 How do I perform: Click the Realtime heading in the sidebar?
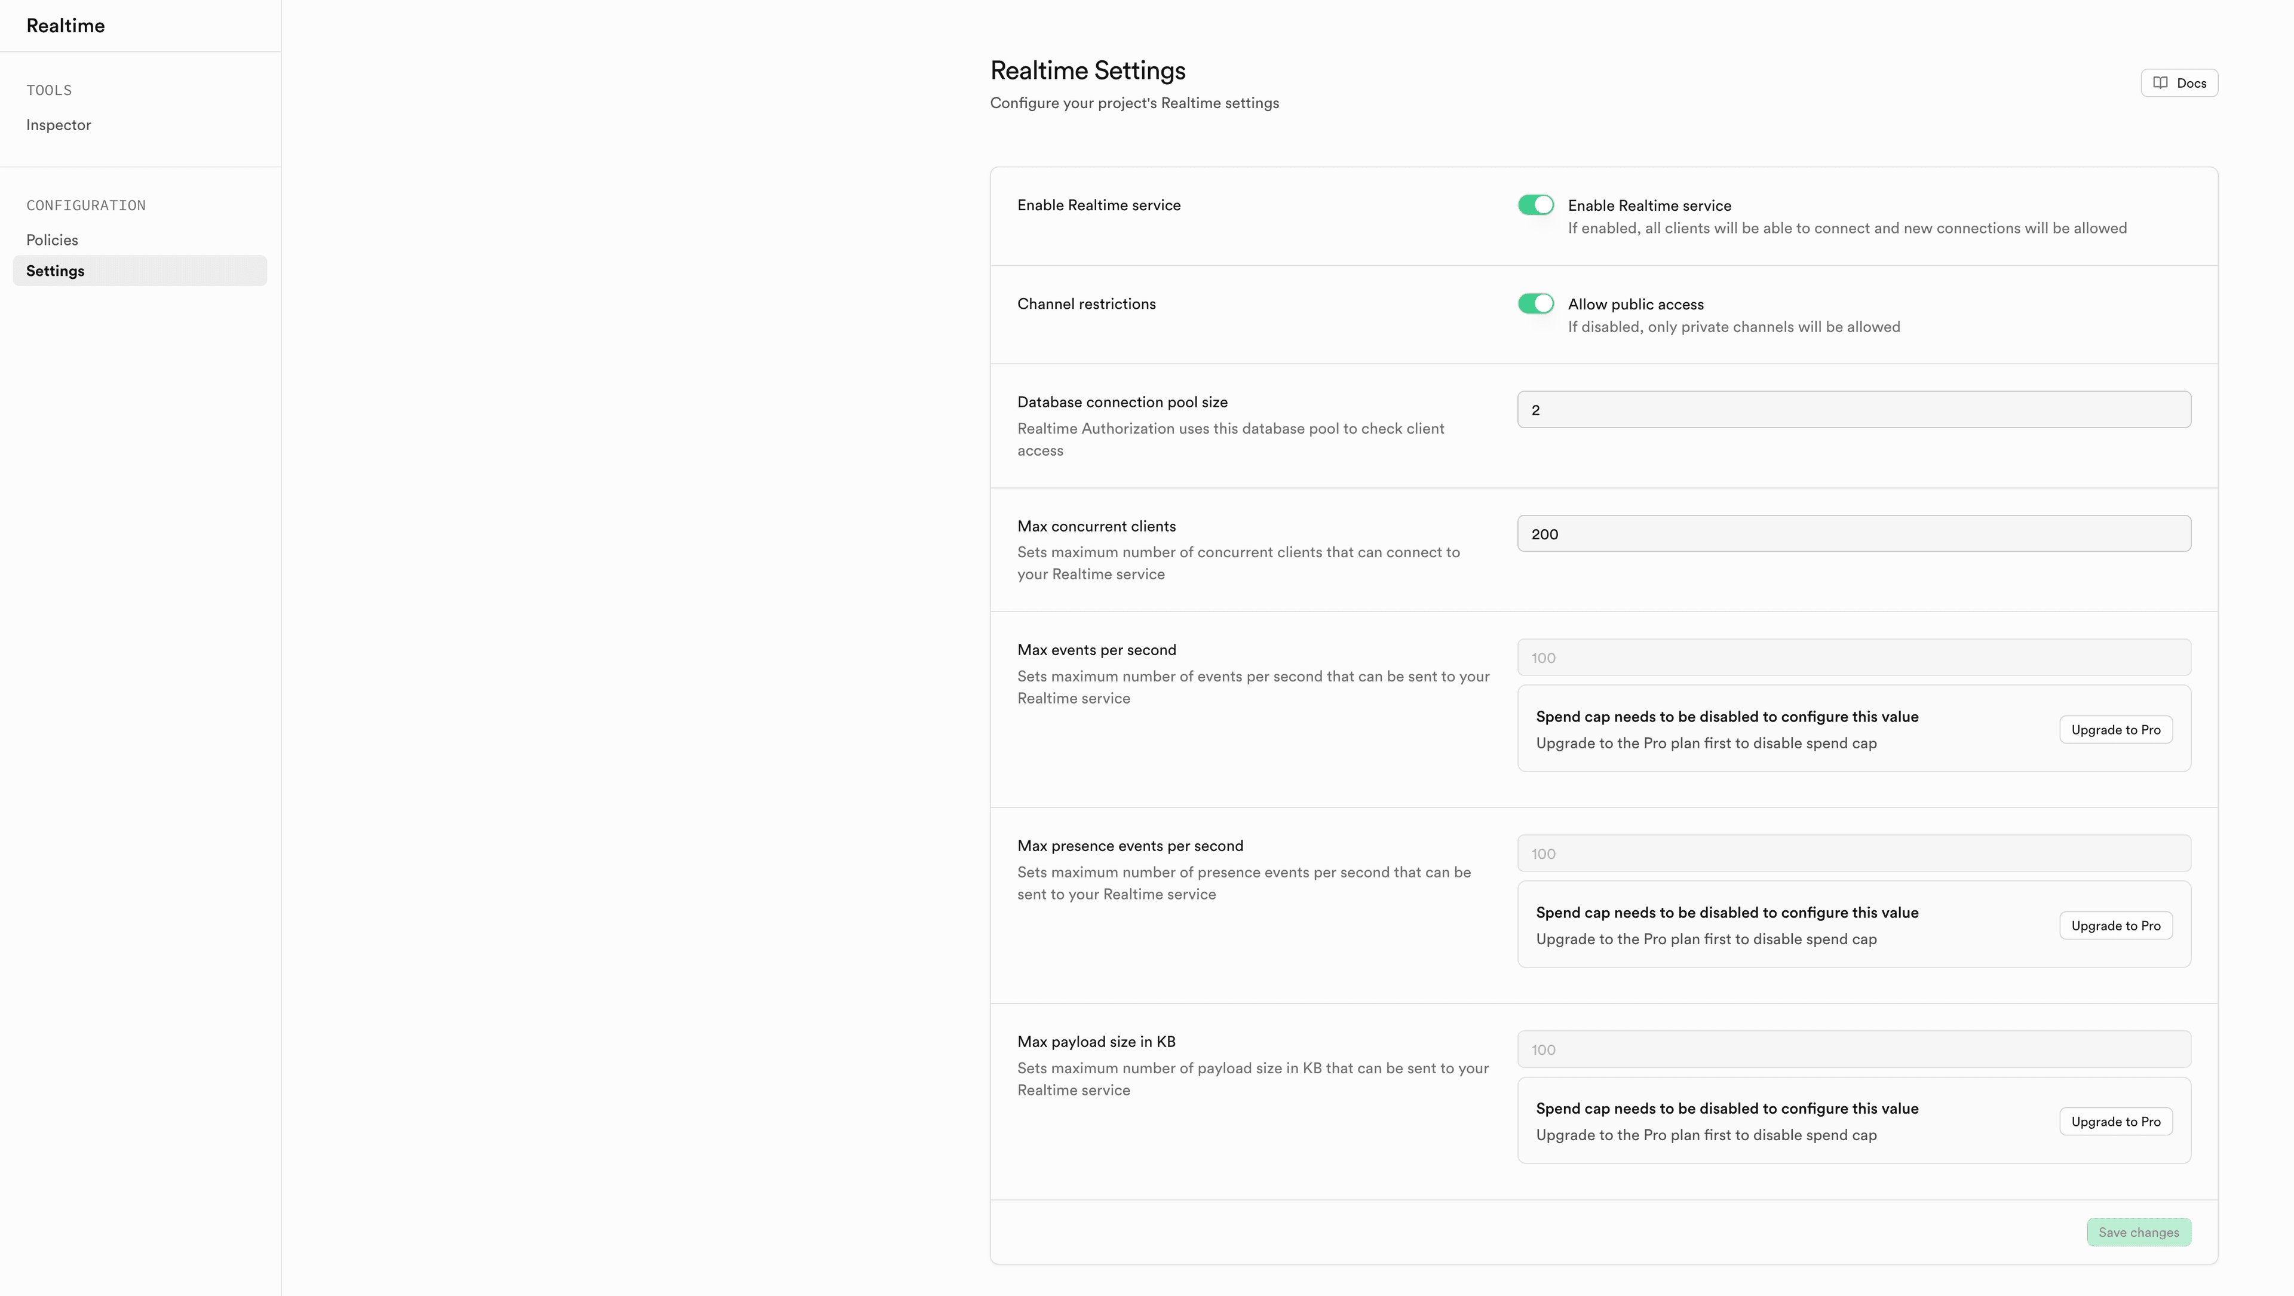click(x=65, y=25)
